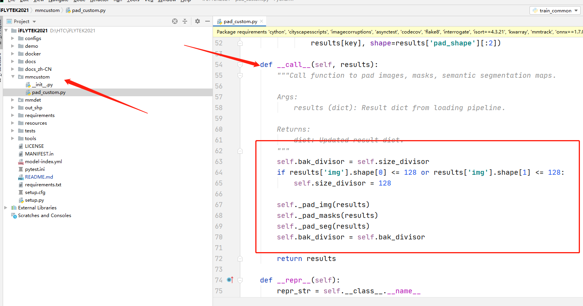Click the Scratches and Consoles icon
The width and height of the screenshot is (583, 306).
point(14,215)
